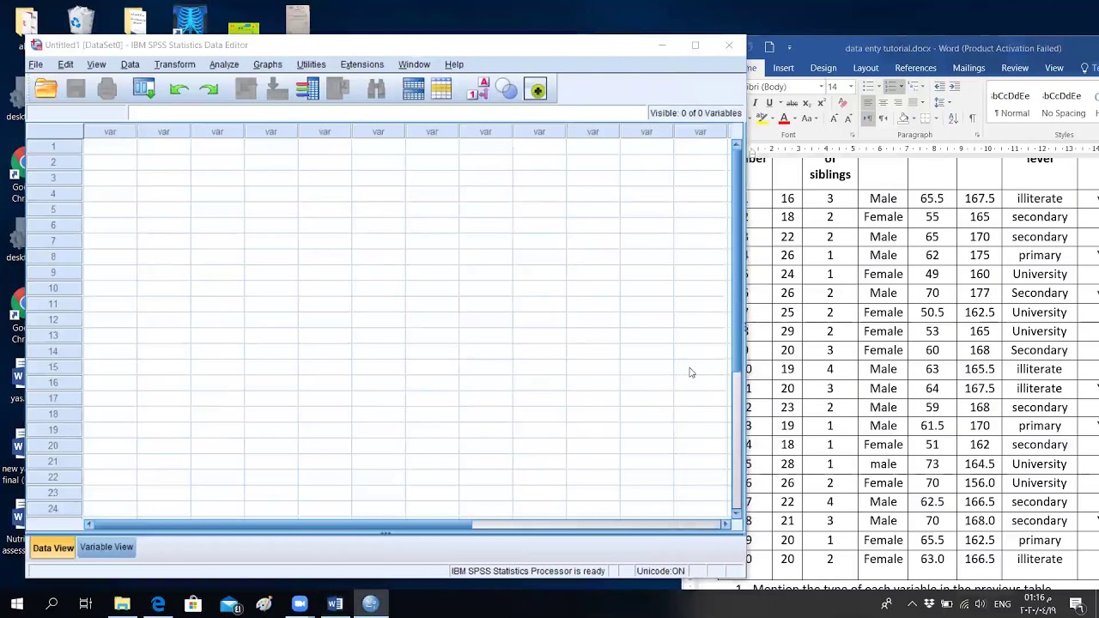Image resolution: width=1099 pixels, height=618 pixels.
Task: Open Zoom from the taskbar
Action: tap(299, 604)
